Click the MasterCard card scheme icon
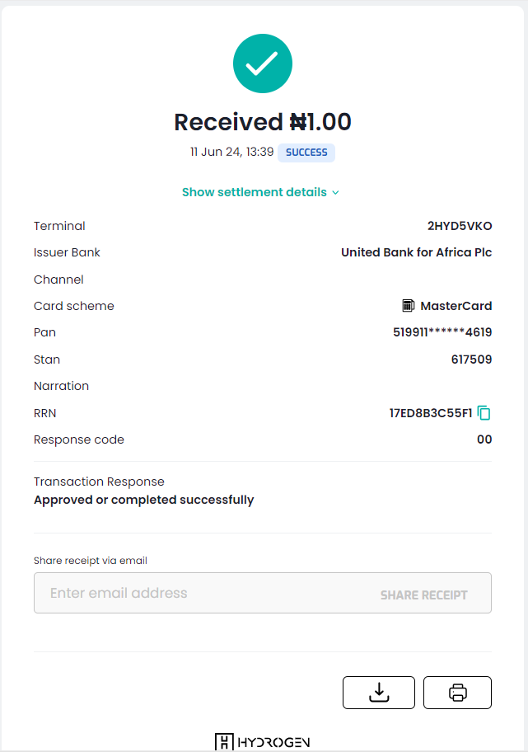 (x=409, y=305)
